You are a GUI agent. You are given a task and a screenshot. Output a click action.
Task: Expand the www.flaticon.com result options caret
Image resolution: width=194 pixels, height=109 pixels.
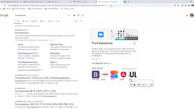point(43,101)
